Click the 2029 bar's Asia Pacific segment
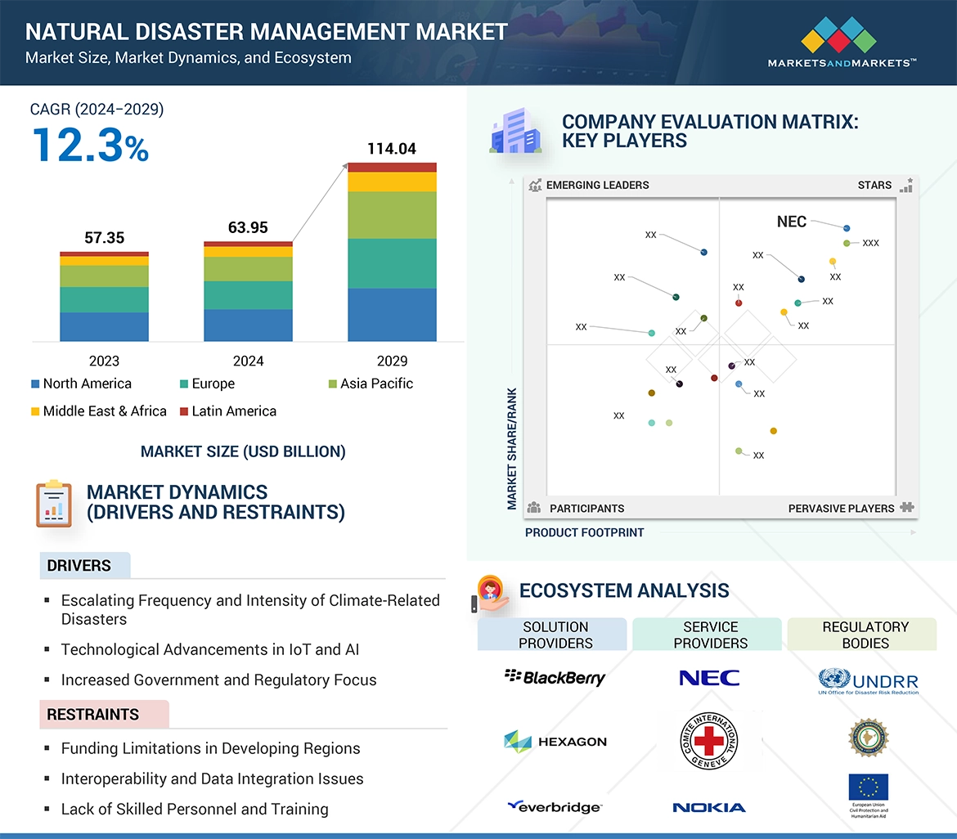This screenshot has width=957, height=839. 392,215
